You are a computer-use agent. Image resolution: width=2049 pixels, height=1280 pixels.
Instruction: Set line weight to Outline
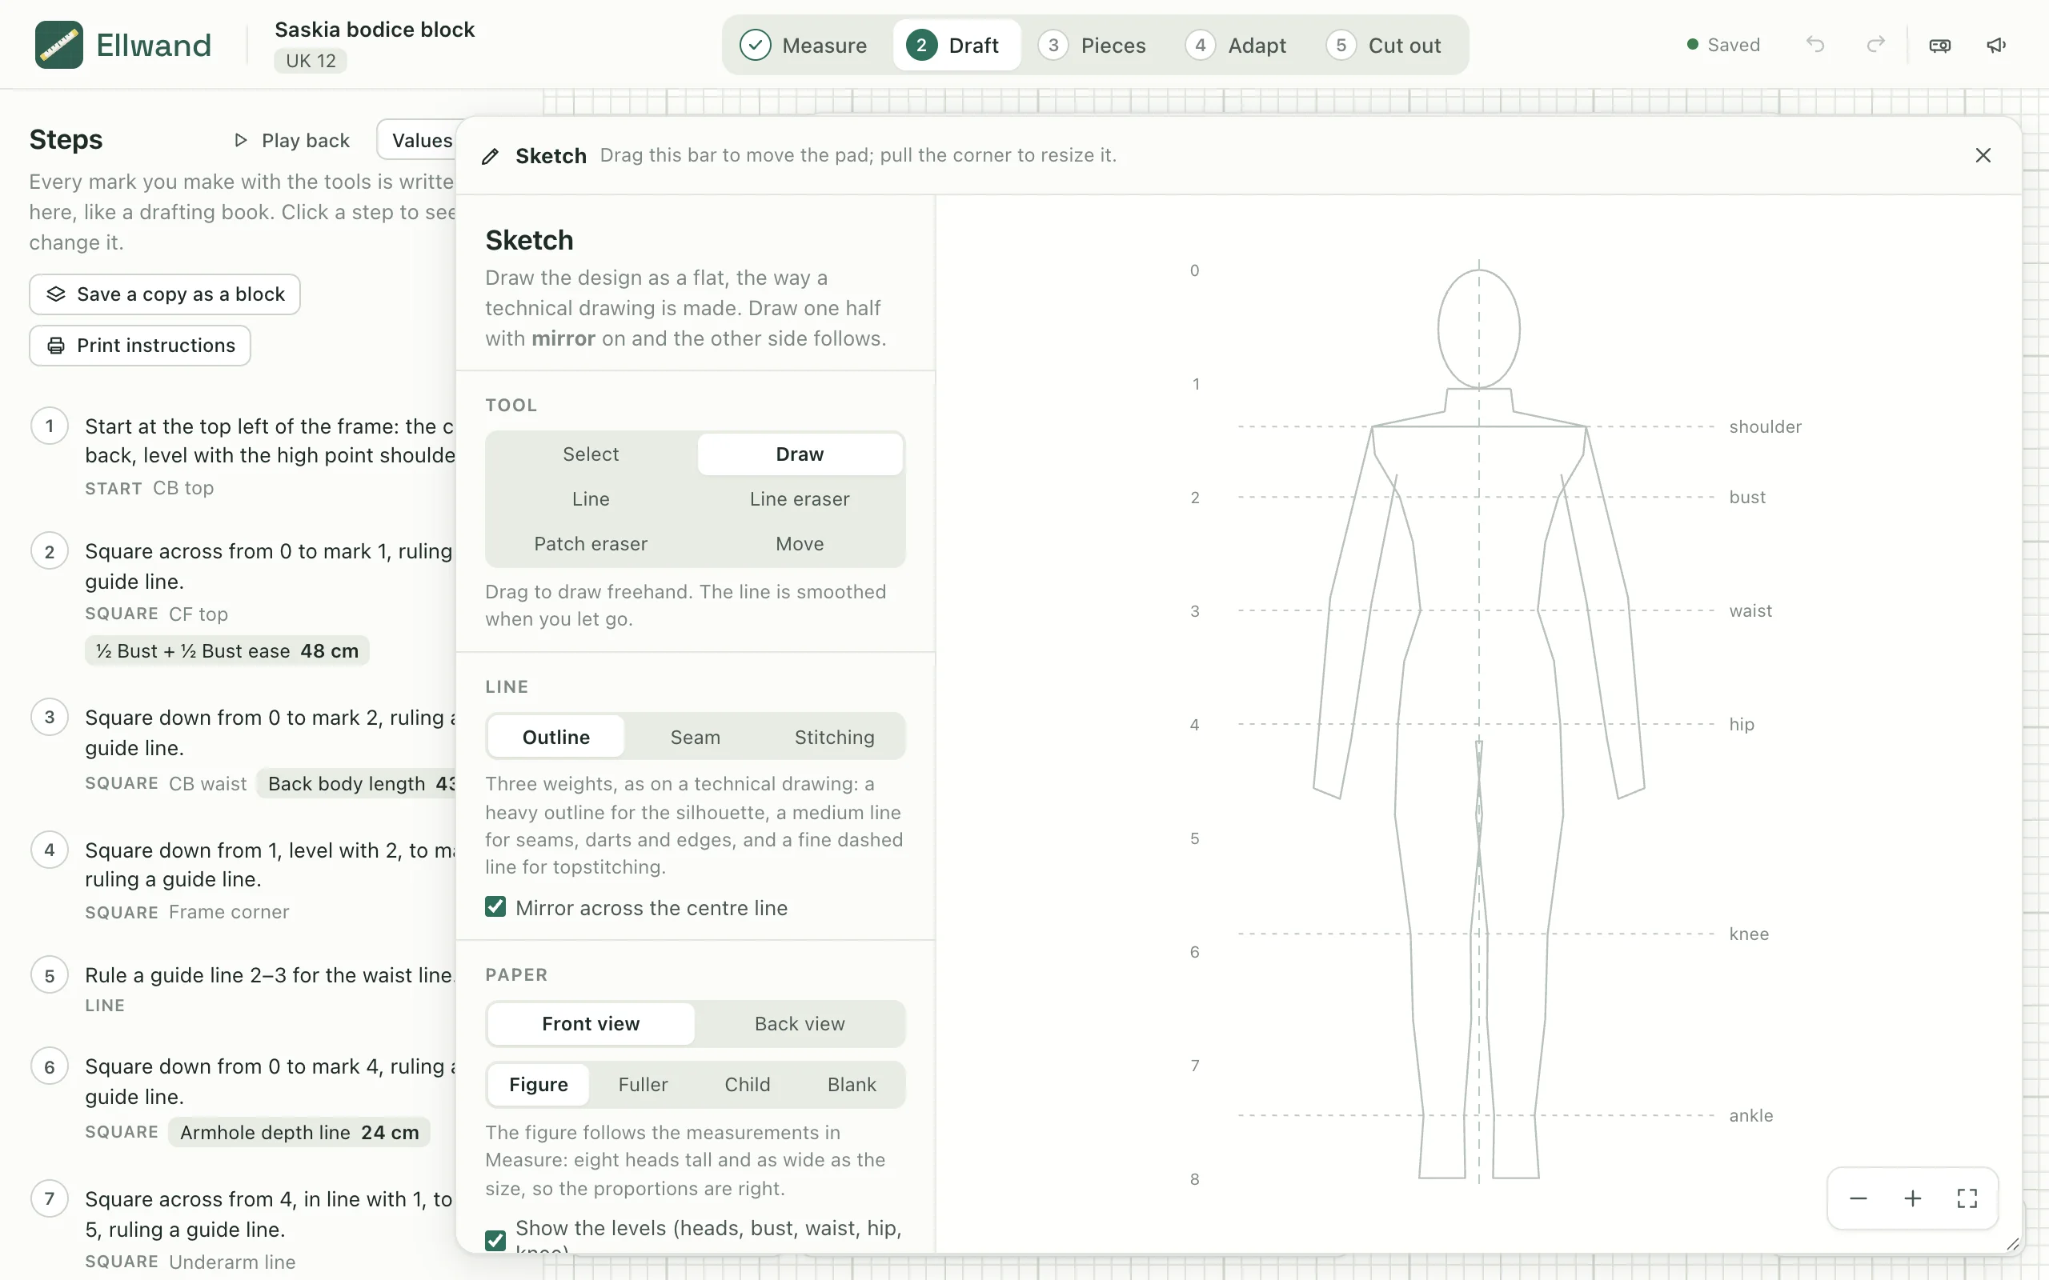click(556, 737)
